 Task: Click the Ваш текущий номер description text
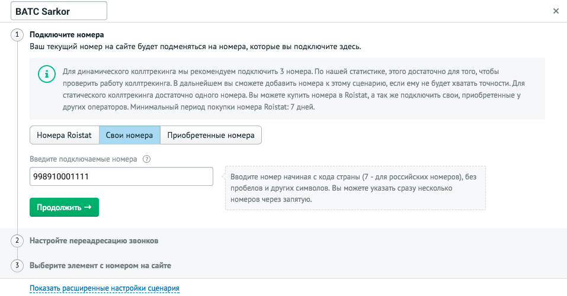[x=195, y=46]
